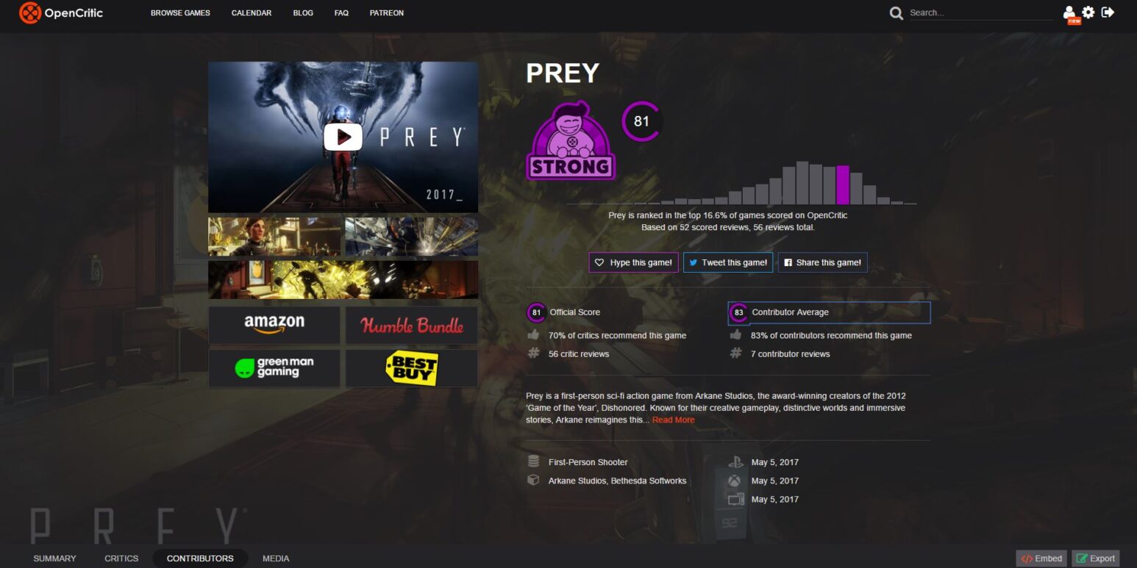Click the search input field
The height and width of the screenshot is (568, 1137).
point(981,13)
